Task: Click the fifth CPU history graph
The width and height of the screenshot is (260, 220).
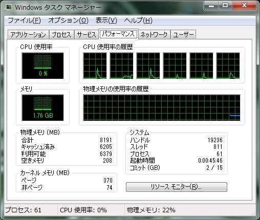Action: coord(201,66)
